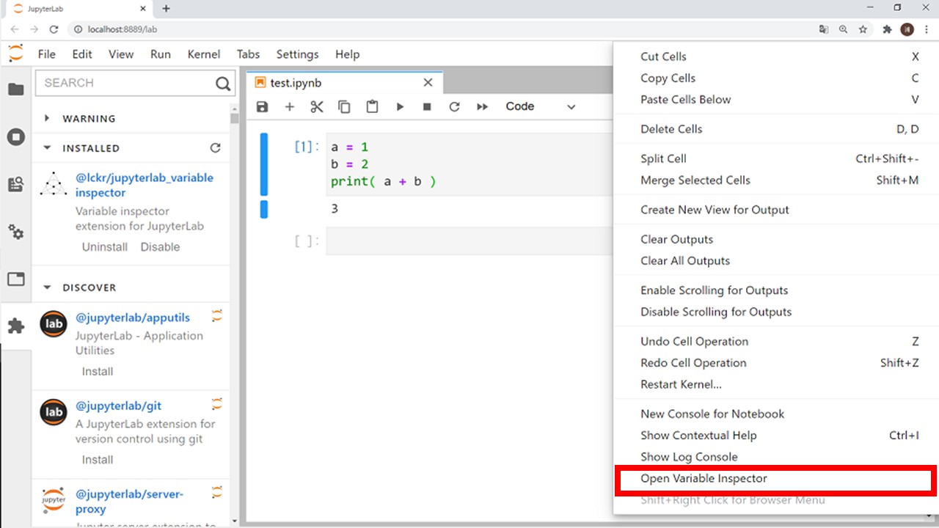Click the search magnifier icon in extension search
This screenshot has height=528, width=939.
(223, 84)
